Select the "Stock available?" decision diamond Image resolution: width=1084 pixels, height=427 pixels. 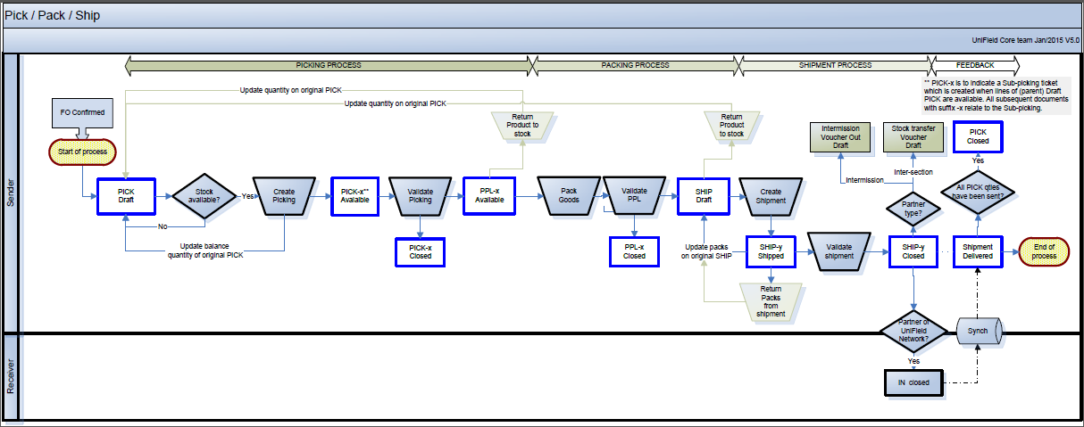pos(204,195)
